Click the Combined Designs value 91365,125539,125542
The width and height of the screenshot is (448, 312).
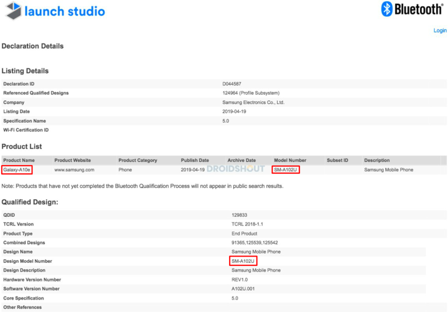tap(255, 242)
